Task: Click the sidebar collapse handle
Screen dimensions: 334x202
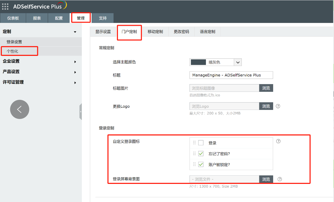Action: (81, 112)
